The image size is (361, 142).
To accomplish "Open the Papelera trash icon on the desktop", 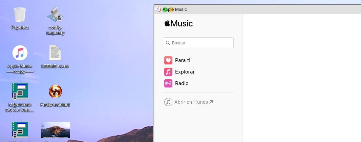I will tap(20, 15).
